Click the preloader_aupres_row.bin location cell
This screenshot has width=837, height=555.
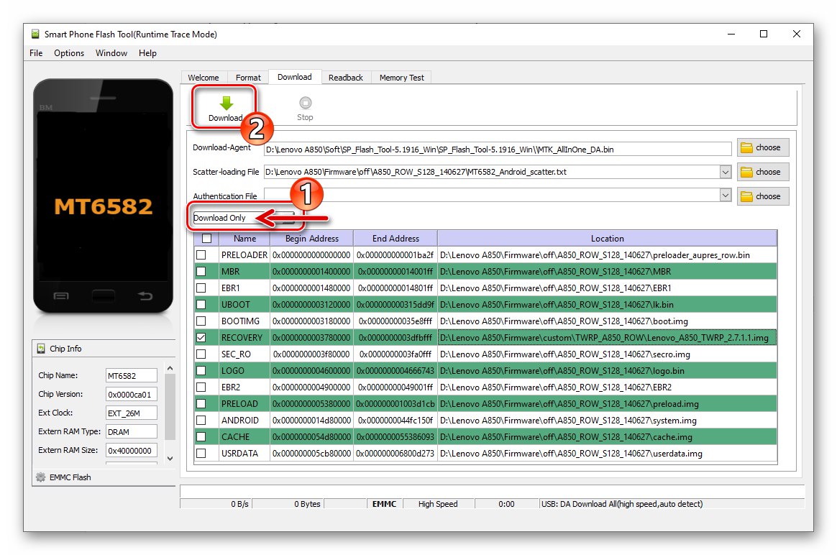(x=608, y=255)
